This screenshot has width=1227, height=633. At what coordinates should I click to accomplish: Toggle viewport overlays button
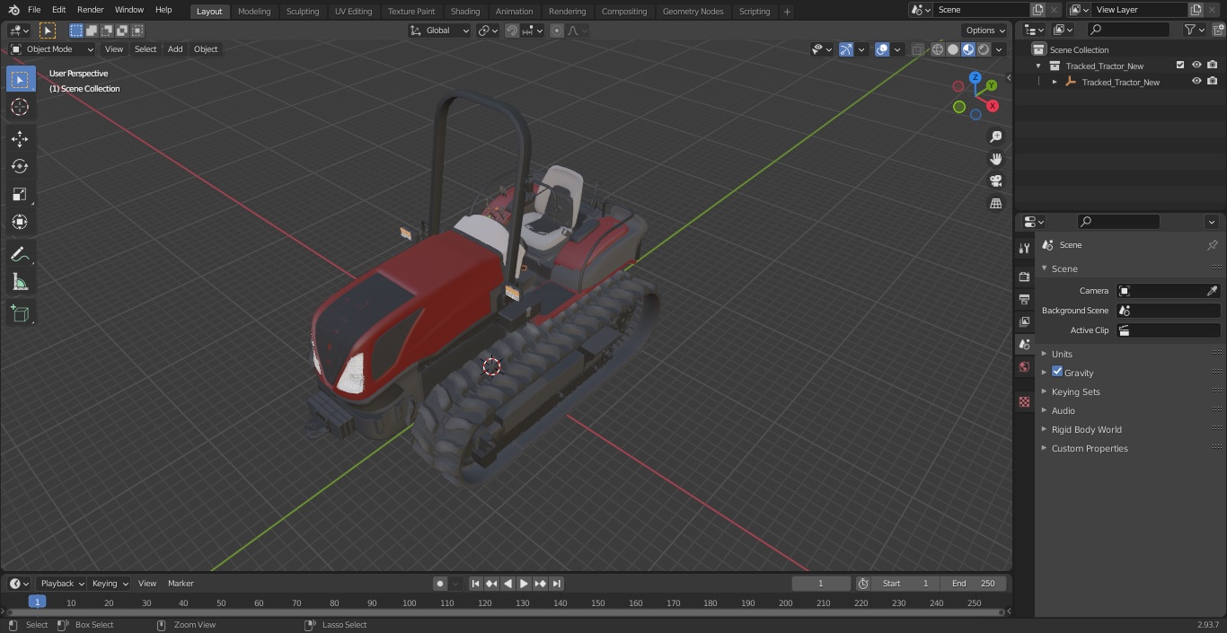click(882, 49)
